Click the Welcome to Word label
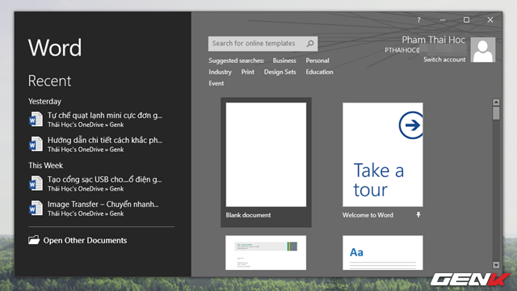 (368, 215)
